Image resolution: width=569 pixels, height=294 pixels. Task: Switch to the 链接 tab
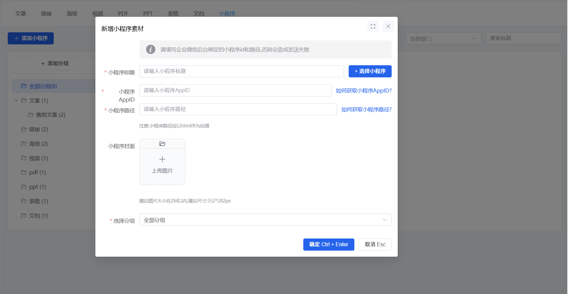point(46,13)
